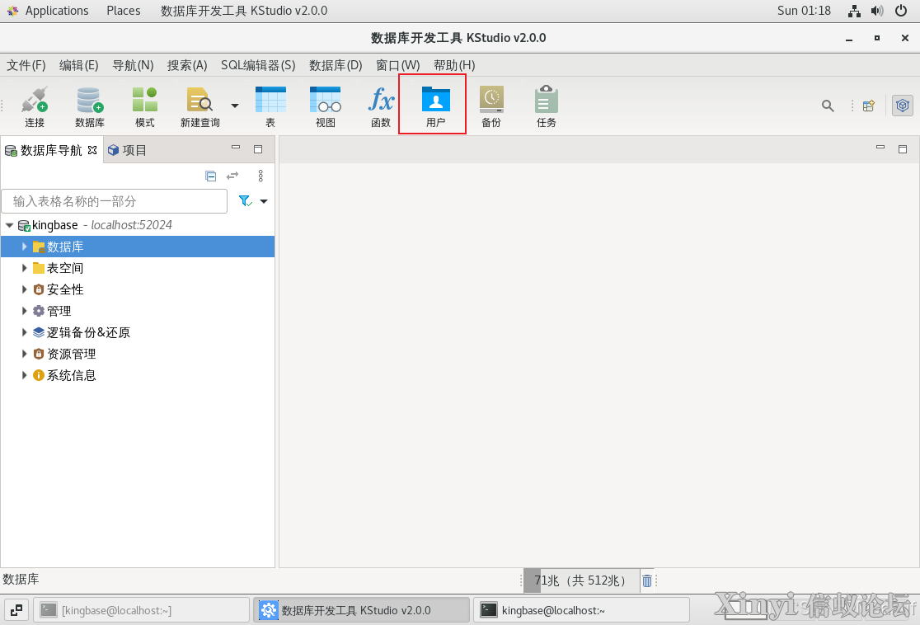
Task: Expand the 资源管理 tree node arrow
Action: coord(24,354)
